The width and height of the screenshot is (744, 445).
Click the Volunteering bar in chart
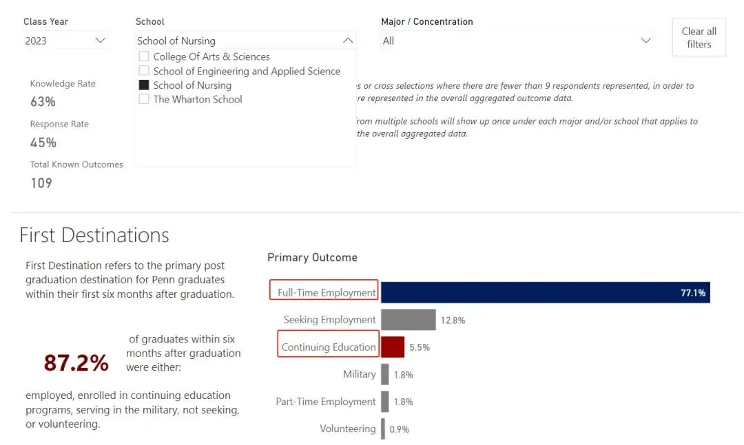coord(383,428)
